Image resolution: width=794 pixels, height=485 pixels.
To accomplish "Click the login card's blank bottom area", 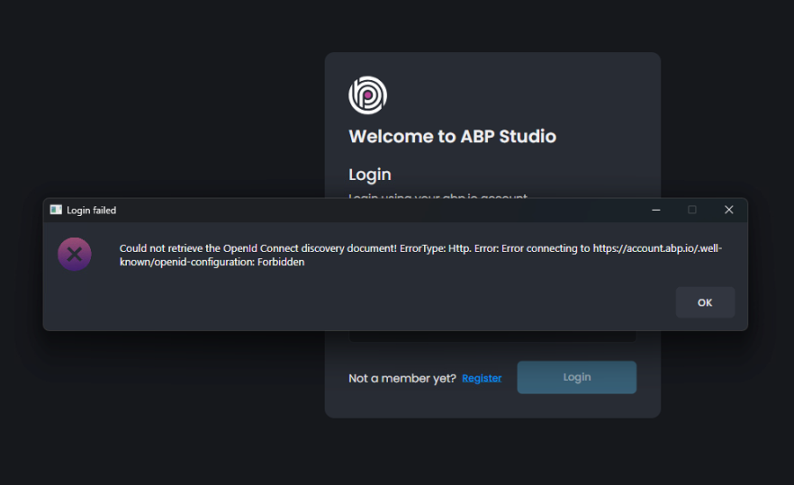I will pyautogui.click(x=492, y=406).
